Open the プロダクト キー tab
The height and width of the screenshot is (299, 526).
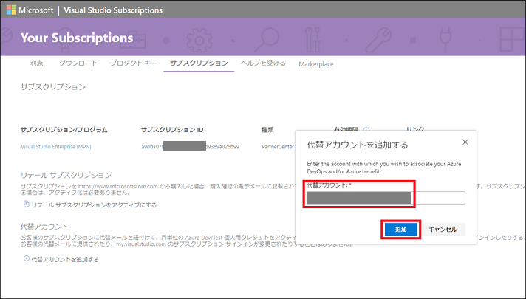pos(134,63)
